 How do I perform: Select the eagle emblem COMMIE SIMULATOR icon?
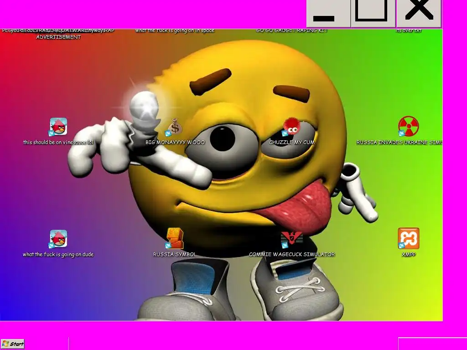click(x=291, y=239)
